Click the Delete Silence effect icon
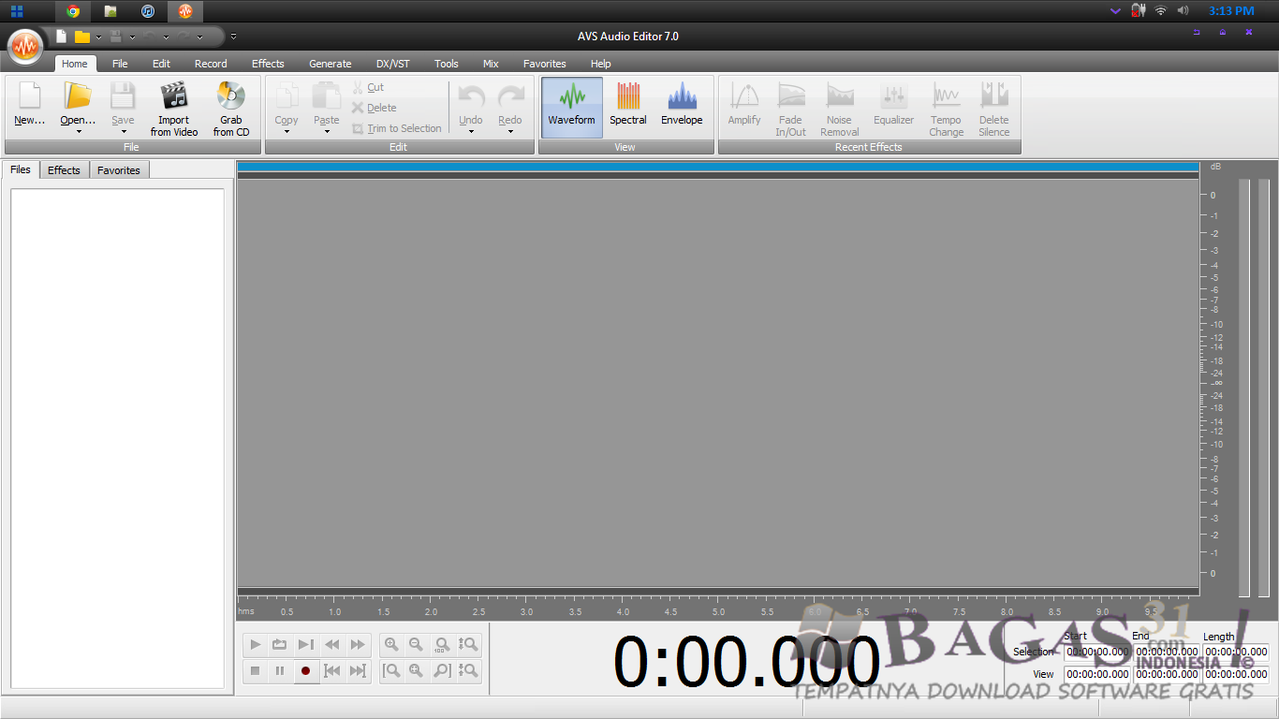Viewport: 1279px width, 719px height. point(993,96)
